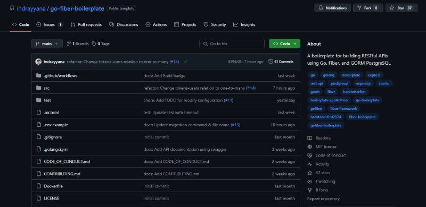Star the repository
Image resolution: width=426 pixels, height=207 pixels.
[402, 8]
